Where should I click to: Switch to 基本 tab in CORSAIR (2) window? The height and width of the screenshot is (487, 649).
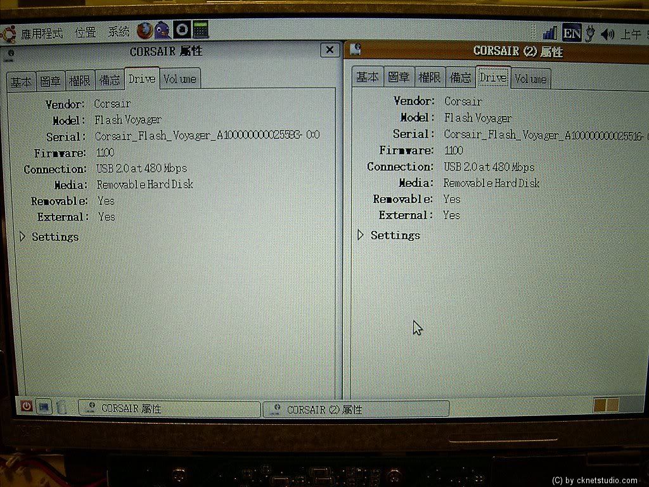[x=368, y=77]
